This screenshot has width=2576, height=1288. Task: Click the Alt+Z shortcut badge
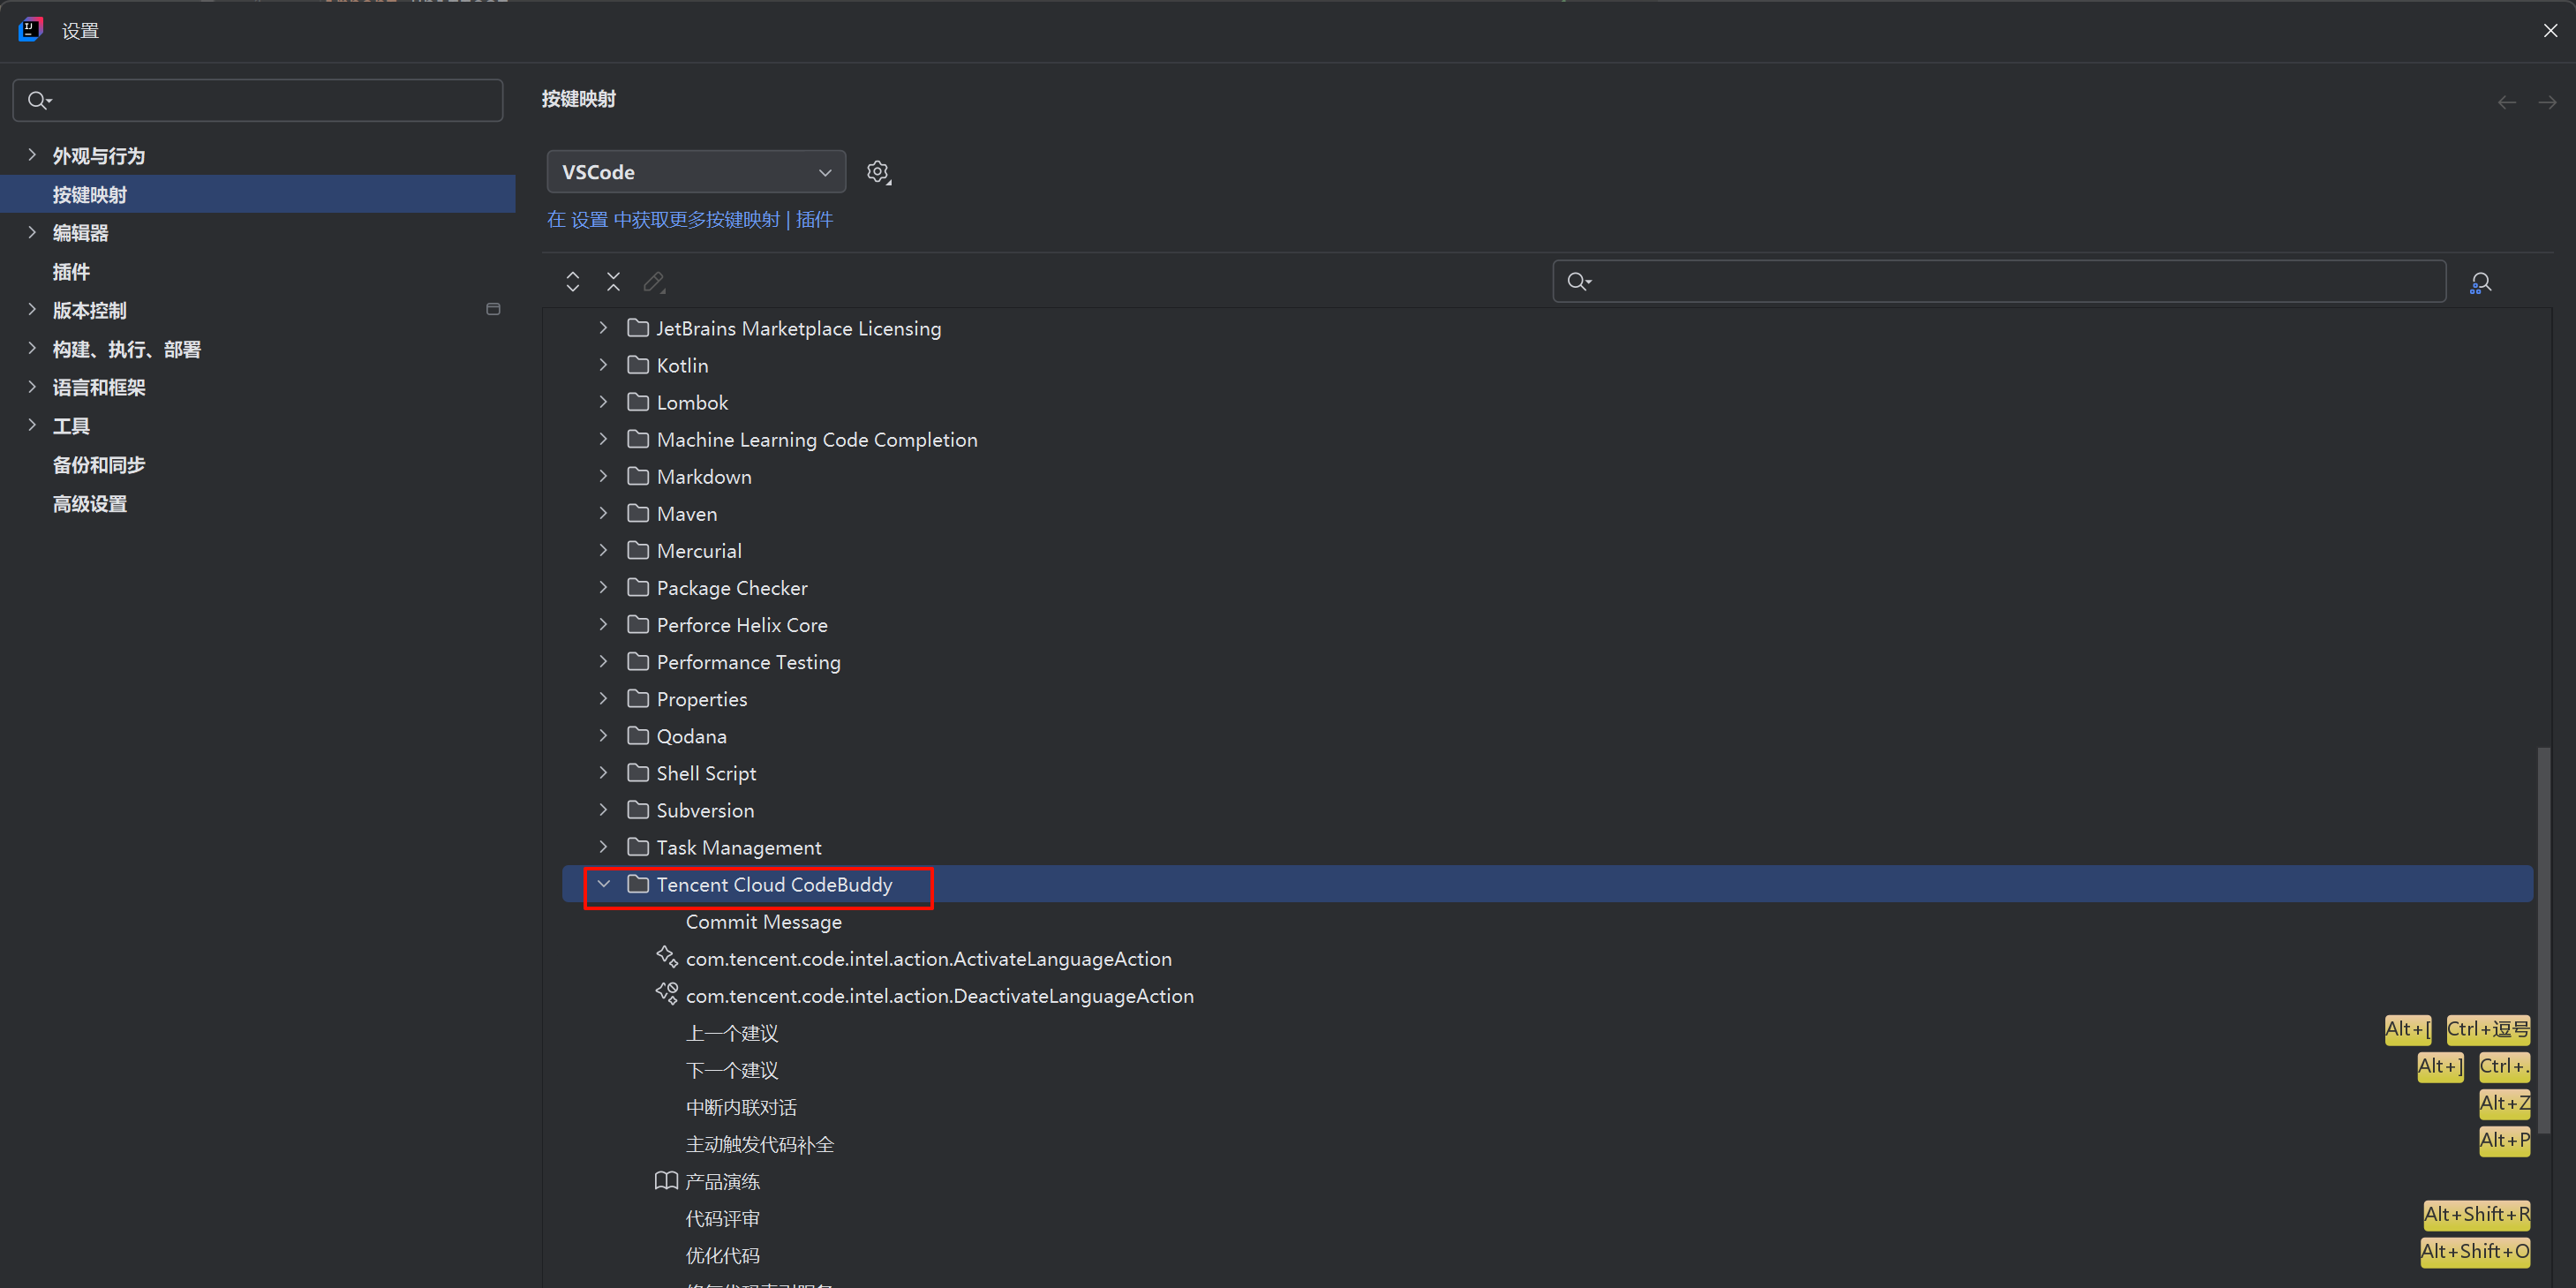[x=2504, y=1103]
